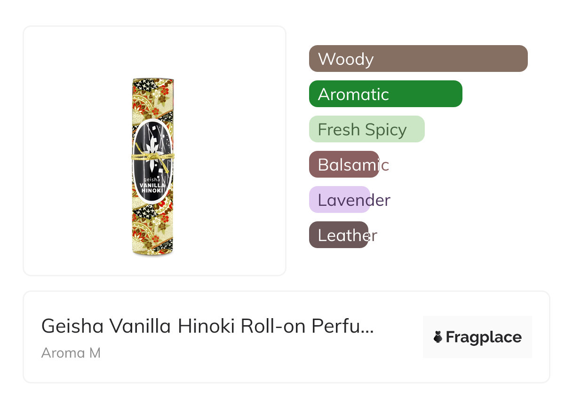573x406 pixels.
Task: Click the Fragplace bottle logo icon
Action: [x=438, y=337]
